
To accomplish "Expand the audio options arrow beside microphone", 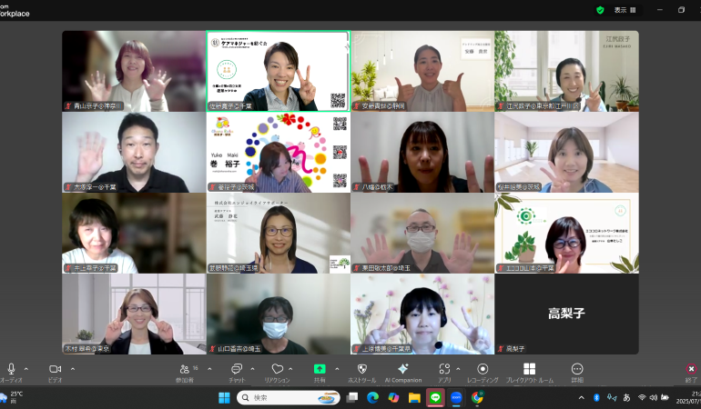I will [25, 369].
